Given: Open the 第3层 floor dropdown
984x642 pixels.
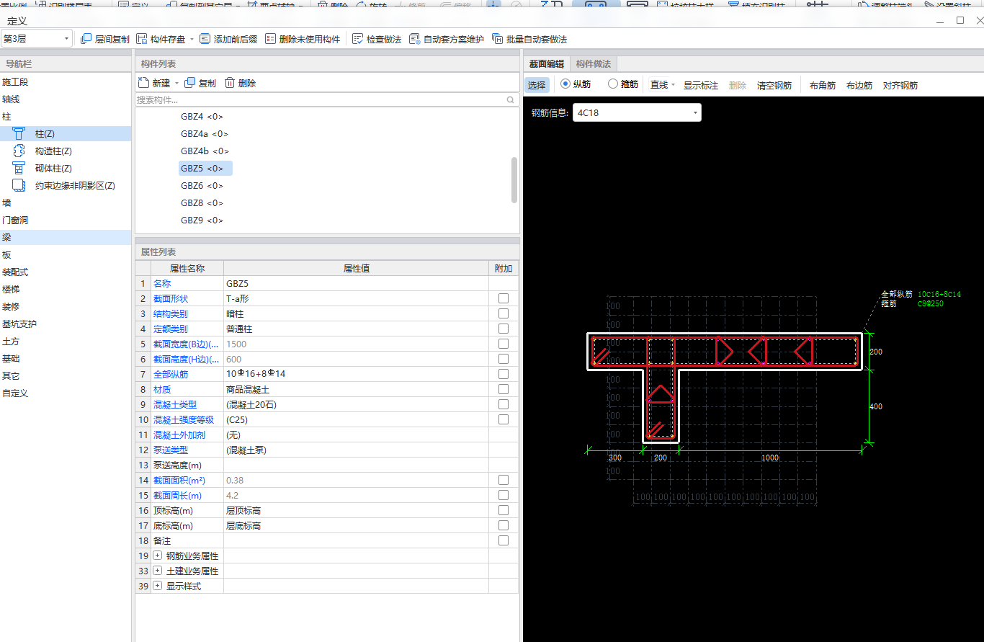Looking at the screenshot, I should coord(36,39).
